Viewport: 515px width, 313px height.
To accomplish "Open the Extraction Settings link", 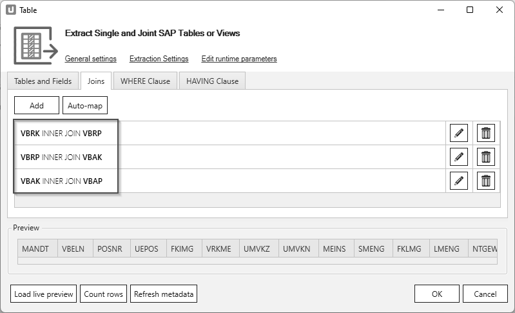I will click(159, 59).
